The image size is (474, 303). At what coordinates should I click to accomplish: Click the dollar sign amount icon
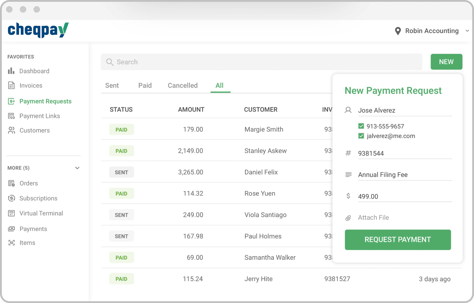[348, 196]
